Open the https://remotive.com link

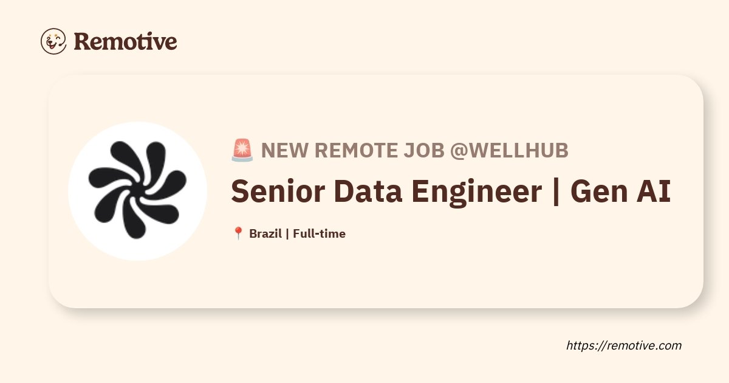pyautogui.click(x=624, y=346)
